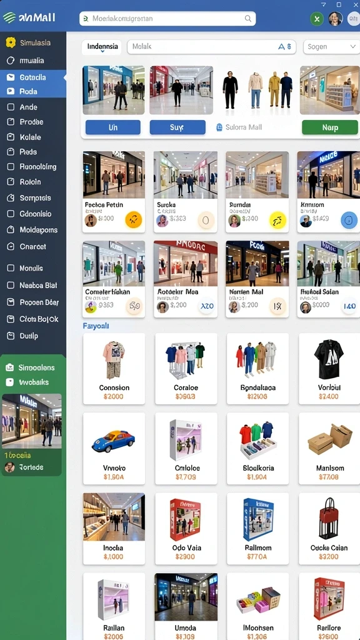Open the Indennsia language dropdown
The image size is (360, 640).
pos(102,47)
